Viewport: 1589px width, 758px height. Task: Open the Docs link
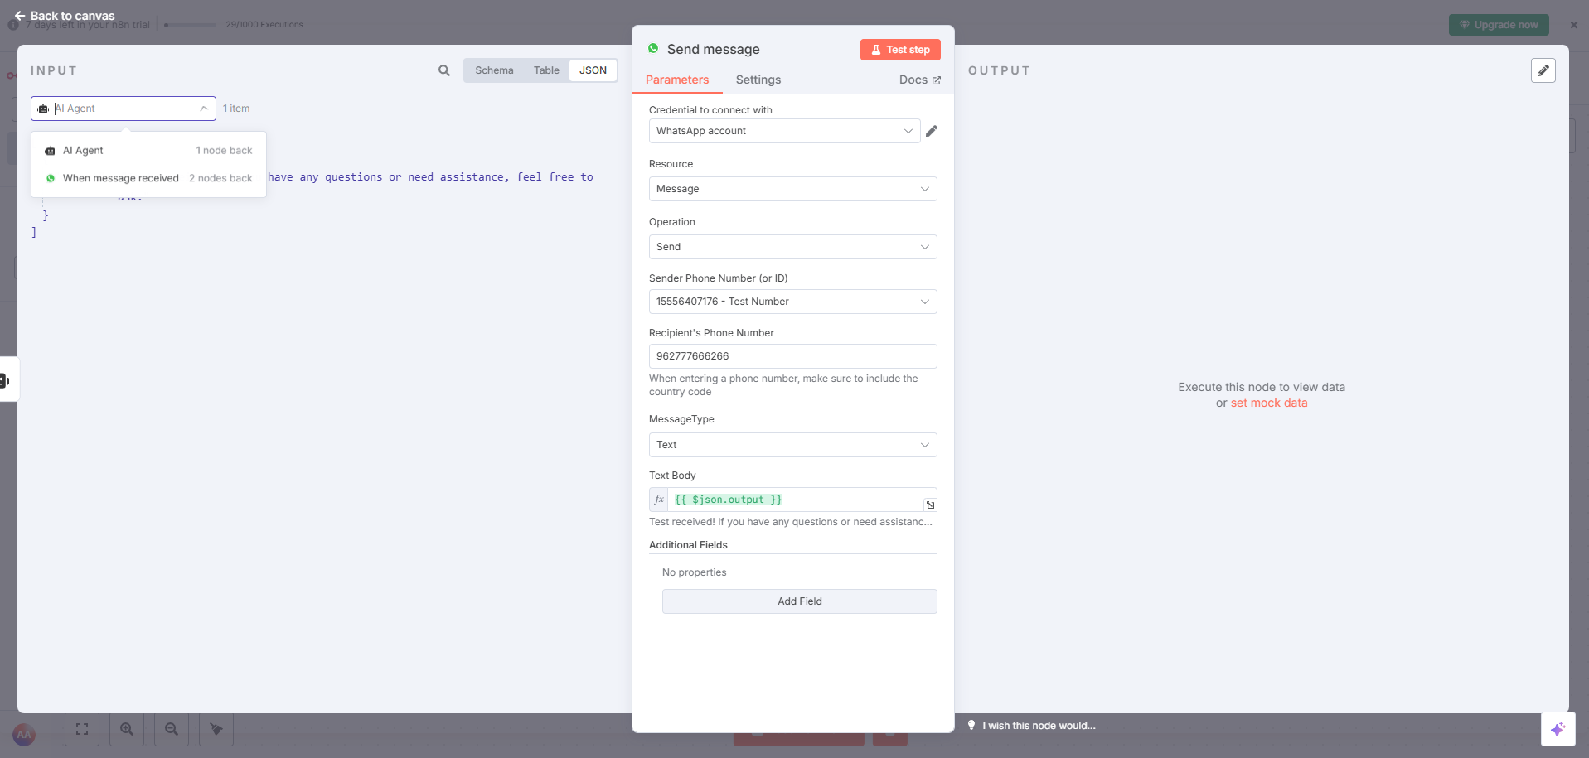(x=920, y=80)
